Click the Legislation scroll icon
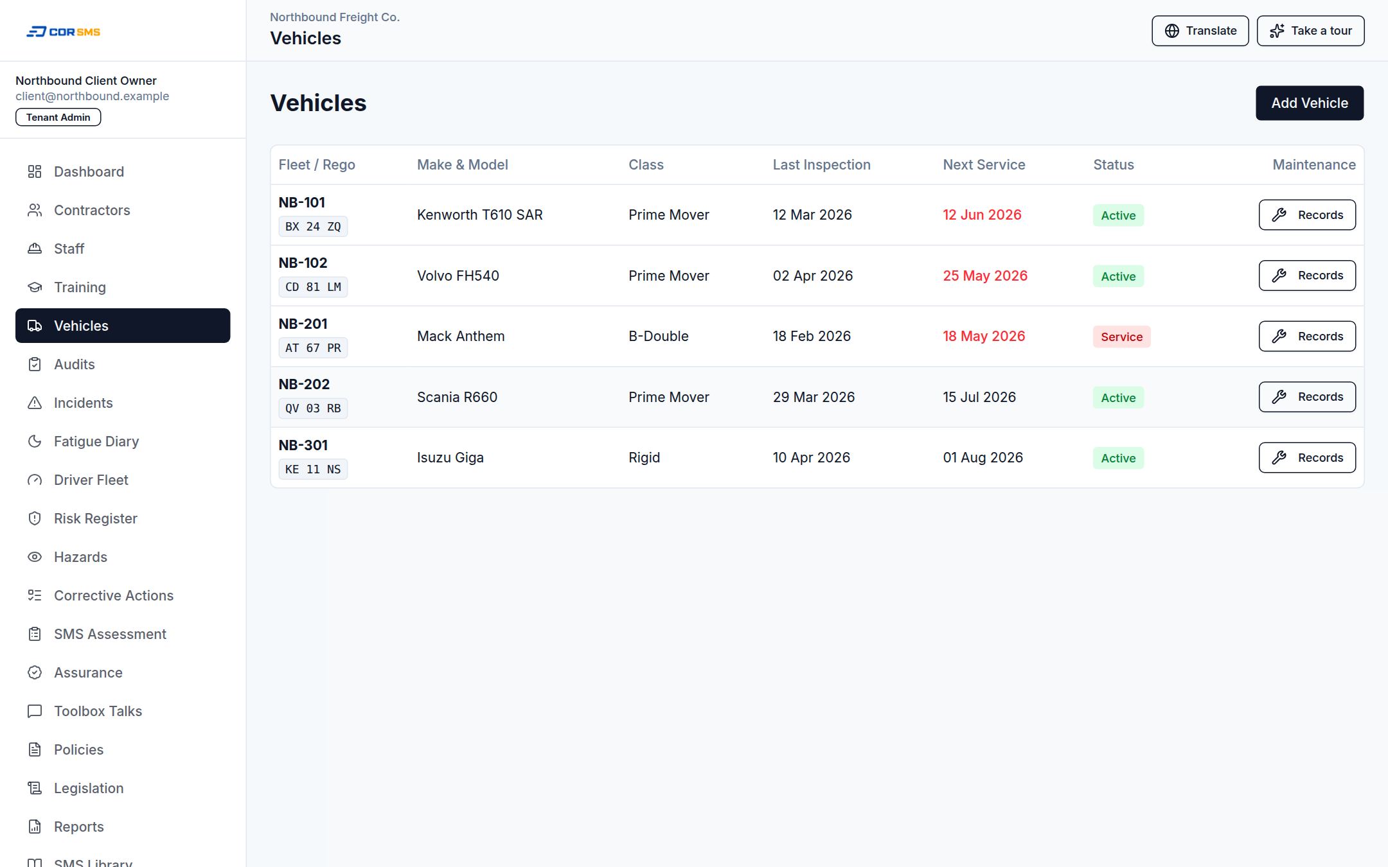This screenshot has width=1388, height=867. (x=35, y=788)
